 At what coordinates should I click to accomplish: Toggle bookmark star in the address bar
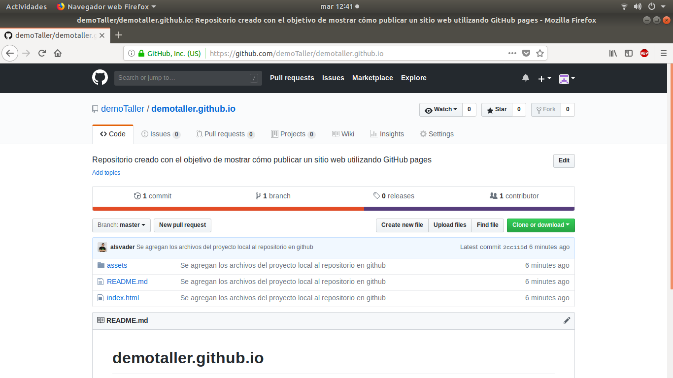540,53
